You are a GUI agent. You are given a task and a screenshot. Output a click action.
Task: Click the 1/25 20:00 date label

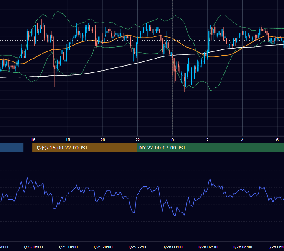[x=103, y=247]
